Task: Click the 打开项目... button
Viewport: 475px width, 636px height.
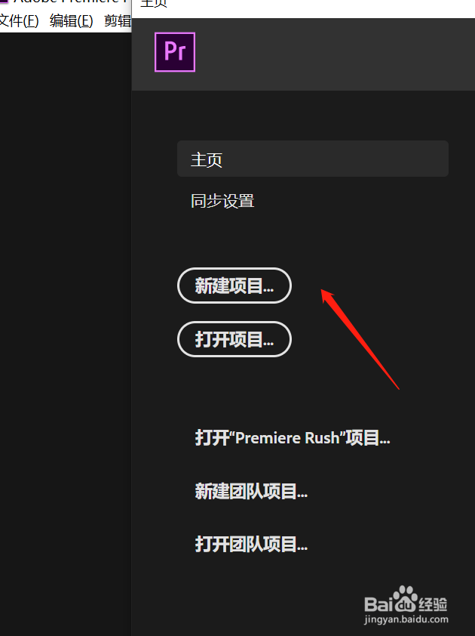Action: pos(234,339)
